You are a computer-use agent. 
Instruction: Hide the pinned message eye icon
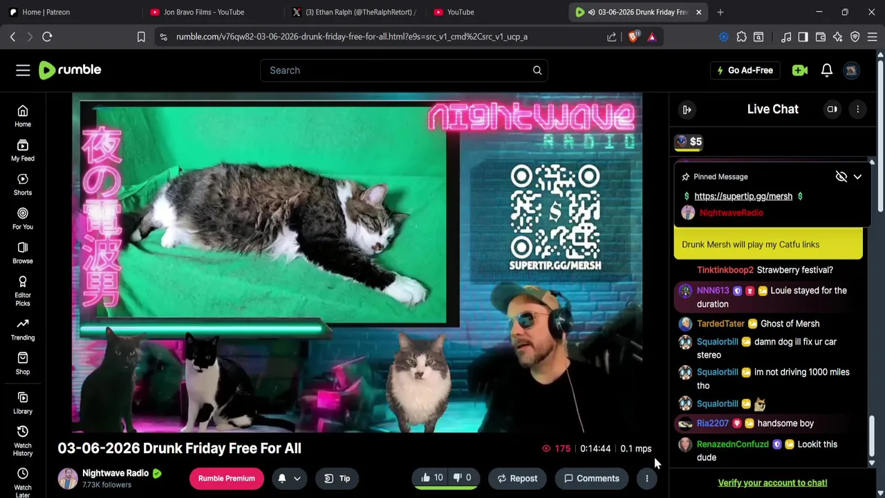[x=841, y=176]
